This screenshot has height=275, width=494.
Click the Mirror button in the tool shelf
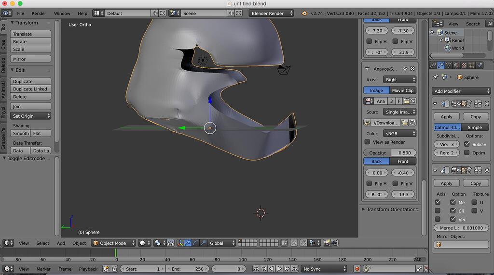[30, 59]
